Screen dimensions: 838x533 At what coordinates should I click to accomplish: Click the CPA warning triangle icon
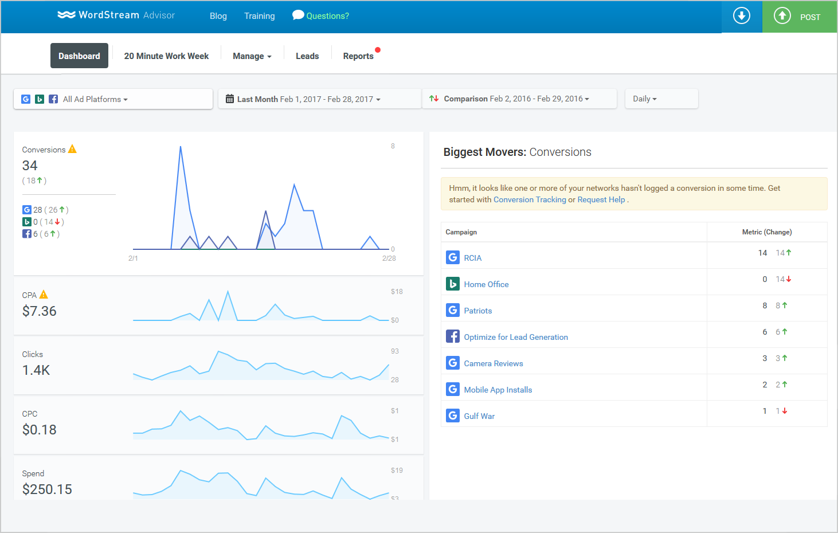(44, 295)
